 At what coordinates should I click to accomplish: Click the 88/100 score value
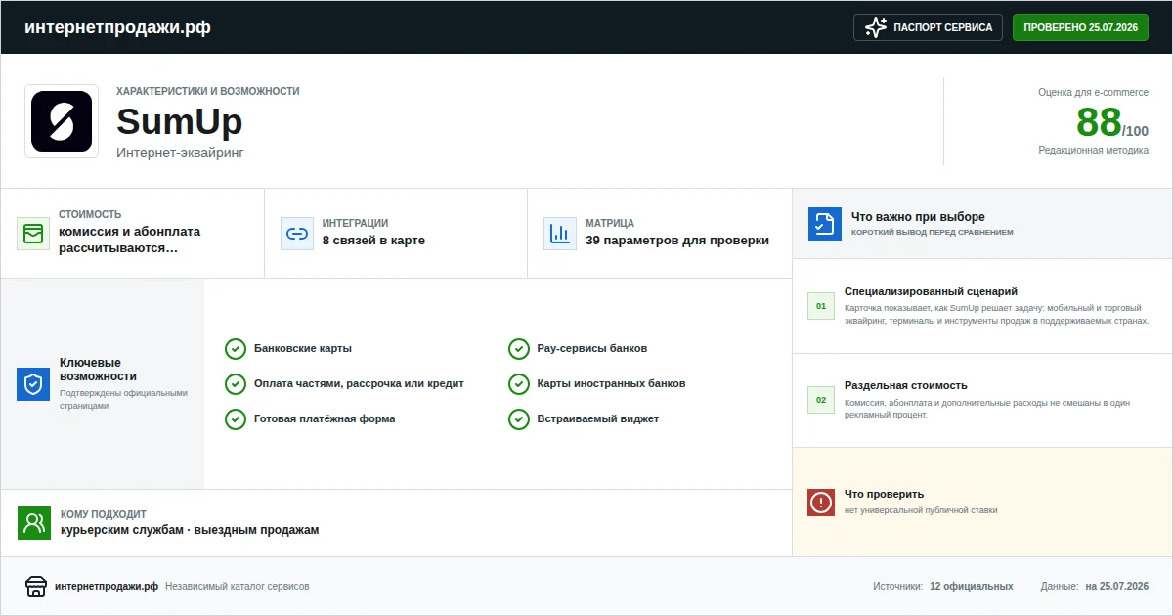coord(1112,123)
